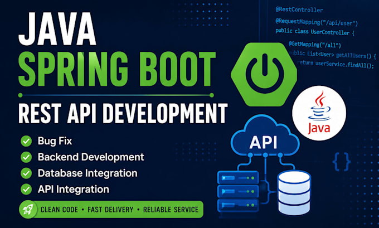Click the "public class UserController" code line
The width and height of the screenshot is (379, 228).
coord(315,32)
